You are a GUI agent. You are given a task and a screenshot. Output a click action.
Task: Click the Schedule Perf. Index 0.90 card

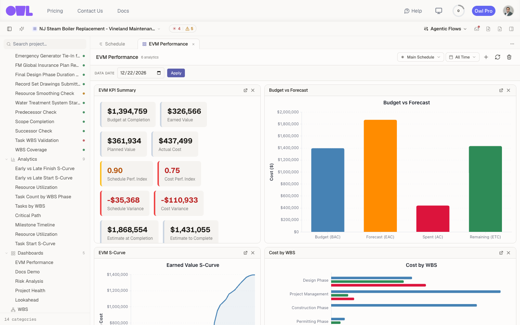point(127,174)
